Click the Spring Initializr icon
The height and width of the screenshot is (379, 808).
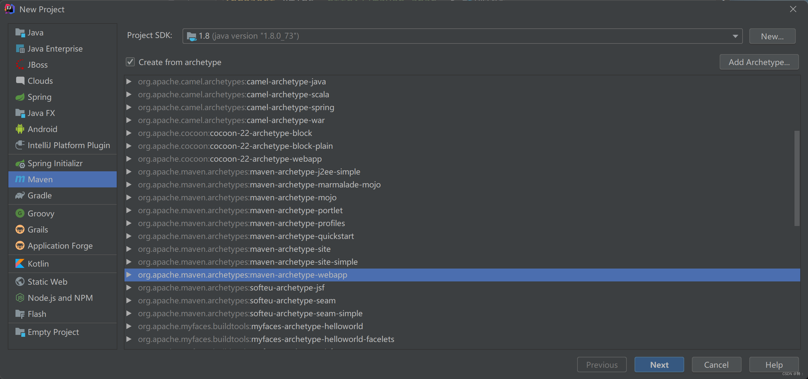point(20,164)
